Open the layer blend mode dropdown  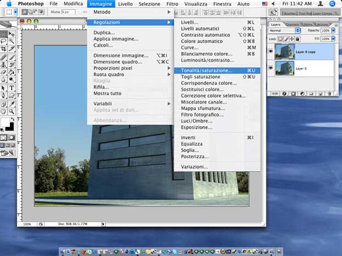pyautogui.click(x=285, y=31)
